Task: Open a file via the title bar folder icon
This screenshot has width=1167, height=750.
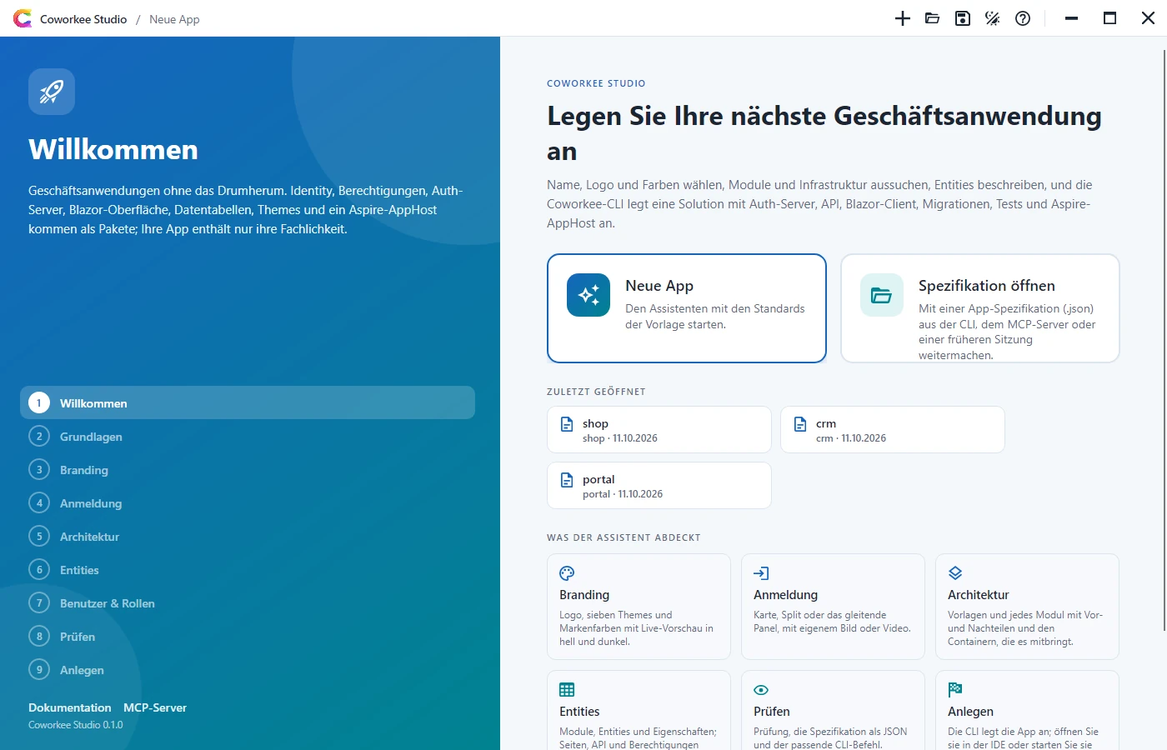Action: (933, 18)
